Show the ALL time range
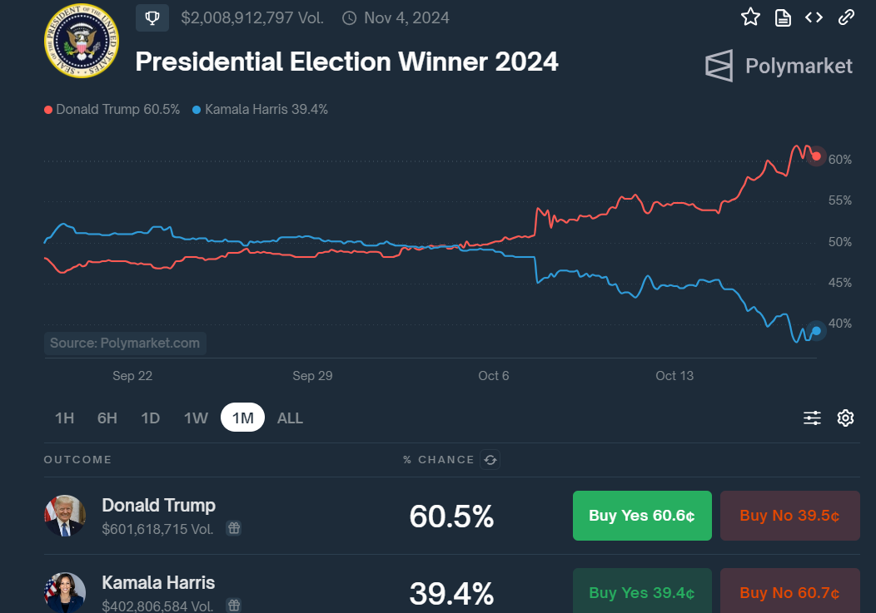The height and width of the screenshot is (613, 876). coord(290,418)
